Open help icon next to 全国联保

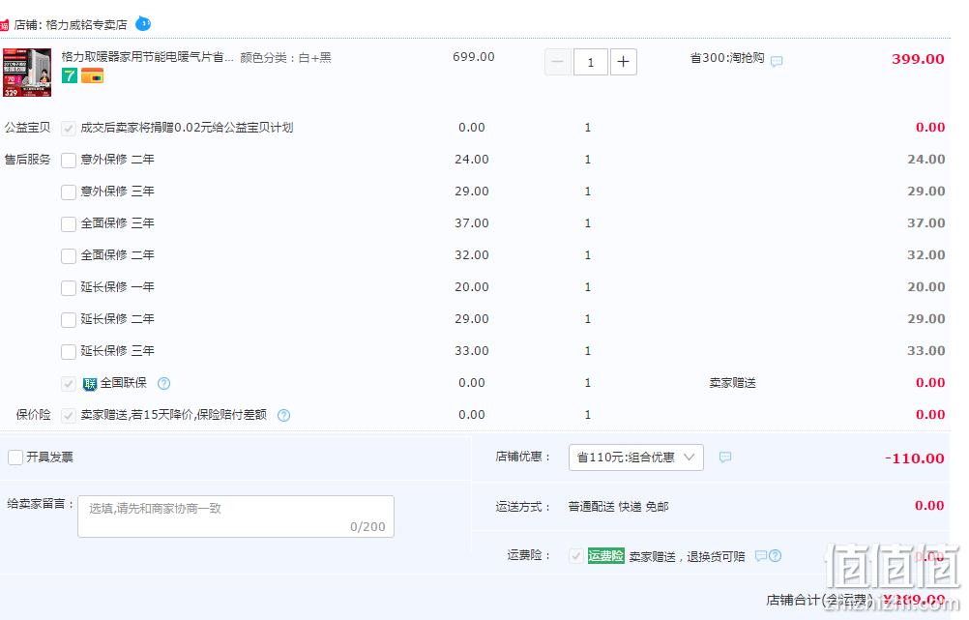(x=163, y=384)
